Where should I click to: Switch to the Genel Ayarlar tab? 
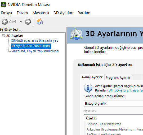coord(92,77)
